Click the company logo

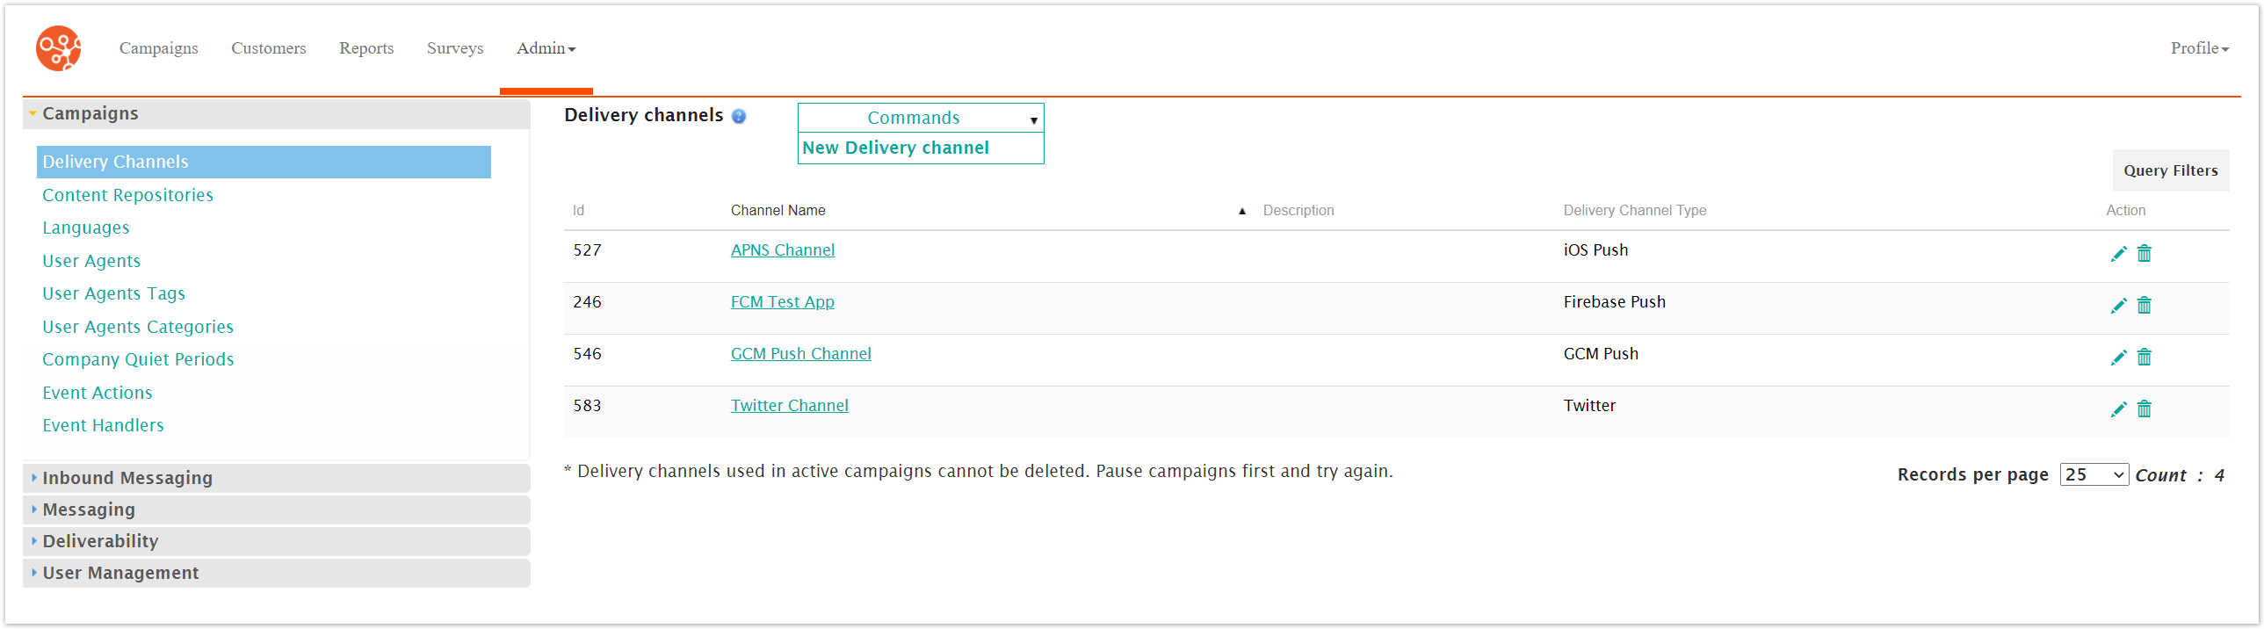click(57, 48)
